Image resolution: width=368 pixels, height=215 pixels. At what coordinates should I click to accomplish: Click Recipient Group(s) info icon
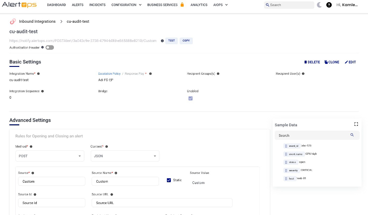[x=218, y=73]
